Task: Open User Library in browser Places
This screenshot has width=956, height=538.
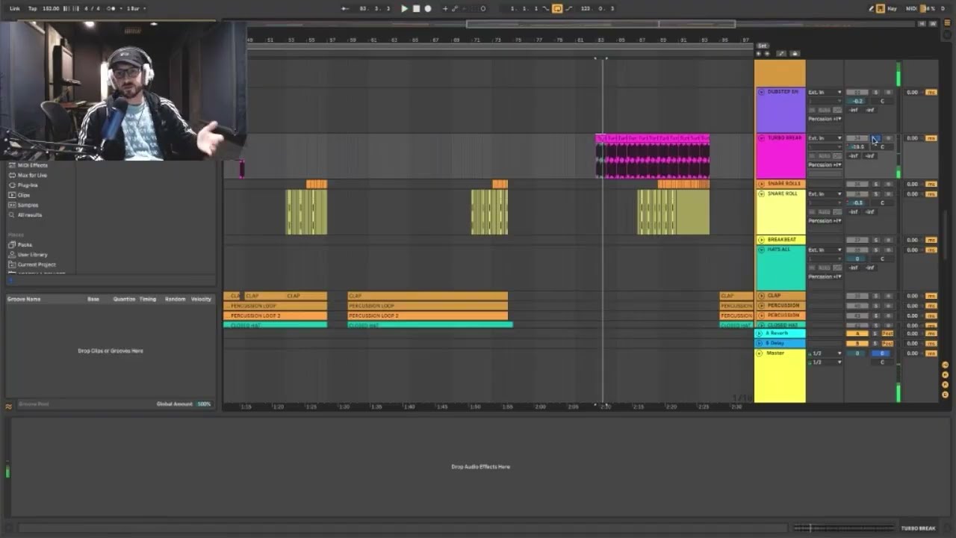Action: tap(32, 255)
